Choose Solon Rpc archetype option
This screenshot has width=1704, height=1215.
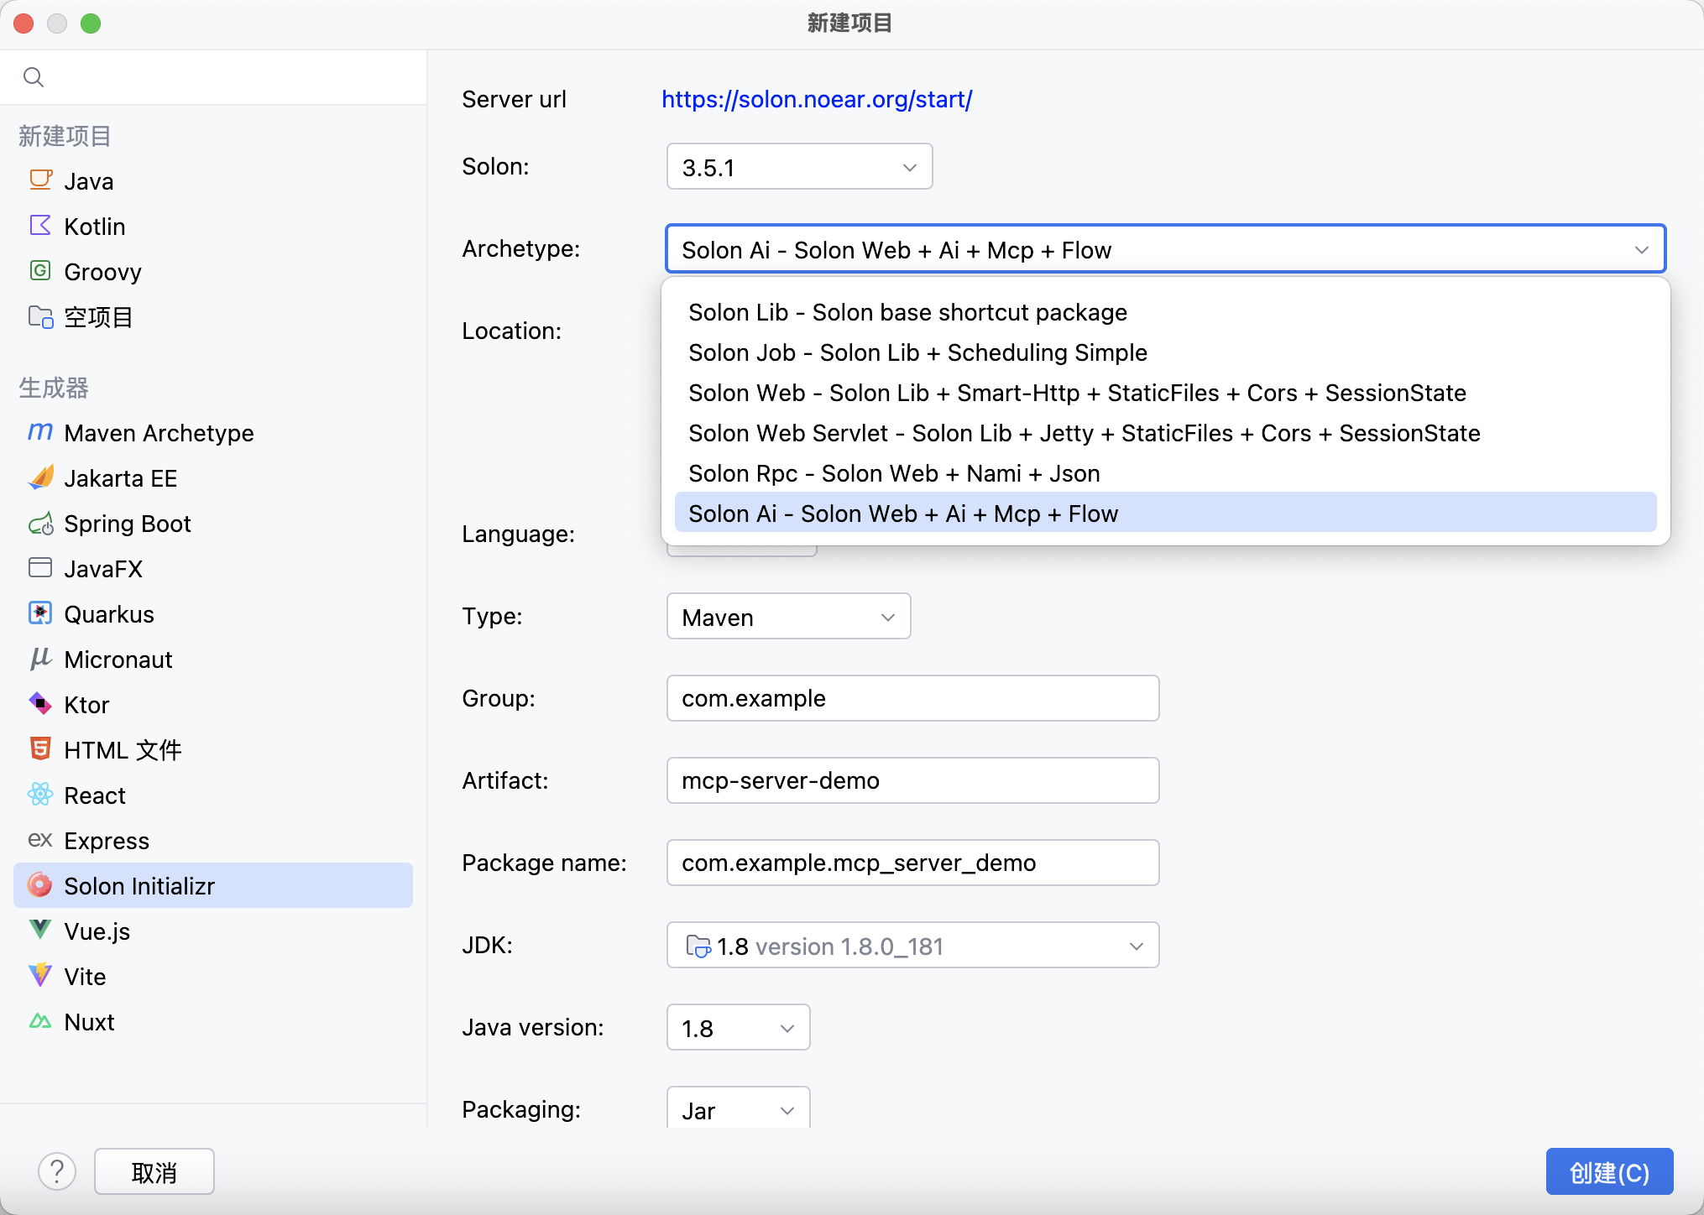click(x=894, y=473)
